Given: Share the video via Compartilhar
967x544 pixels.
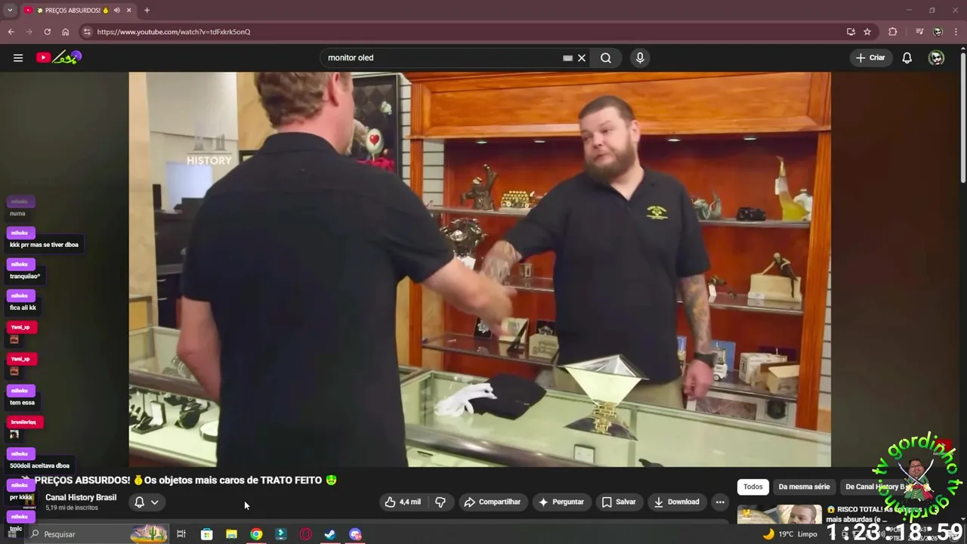Looking at the screenshot, I should (493, 502).
